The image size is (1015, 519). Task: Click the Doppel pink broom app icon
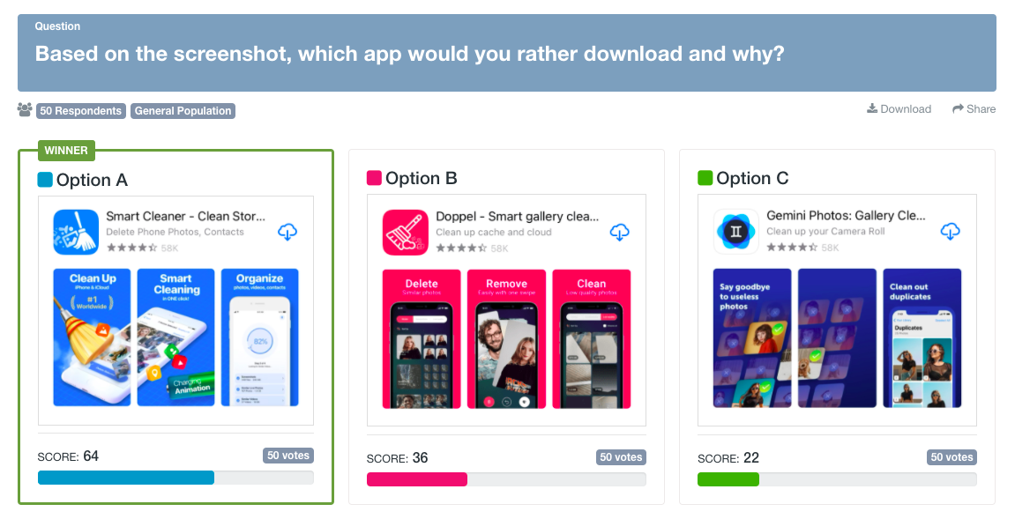406,233
